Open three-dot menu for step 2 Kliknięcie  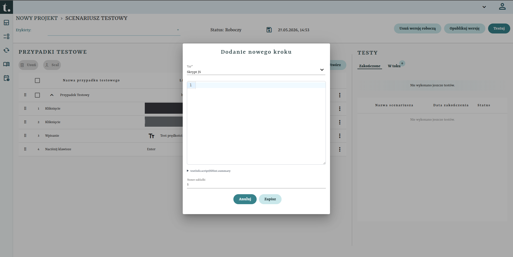coord(340,122)
